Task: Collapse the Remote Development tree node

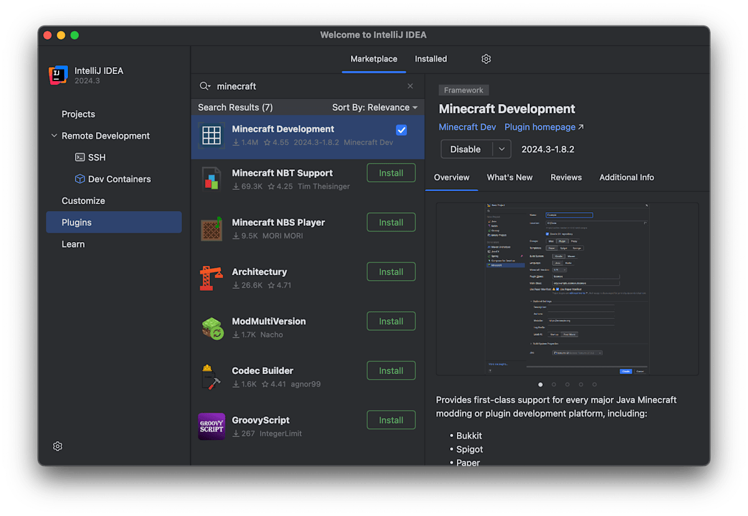Action: point(54,136)
